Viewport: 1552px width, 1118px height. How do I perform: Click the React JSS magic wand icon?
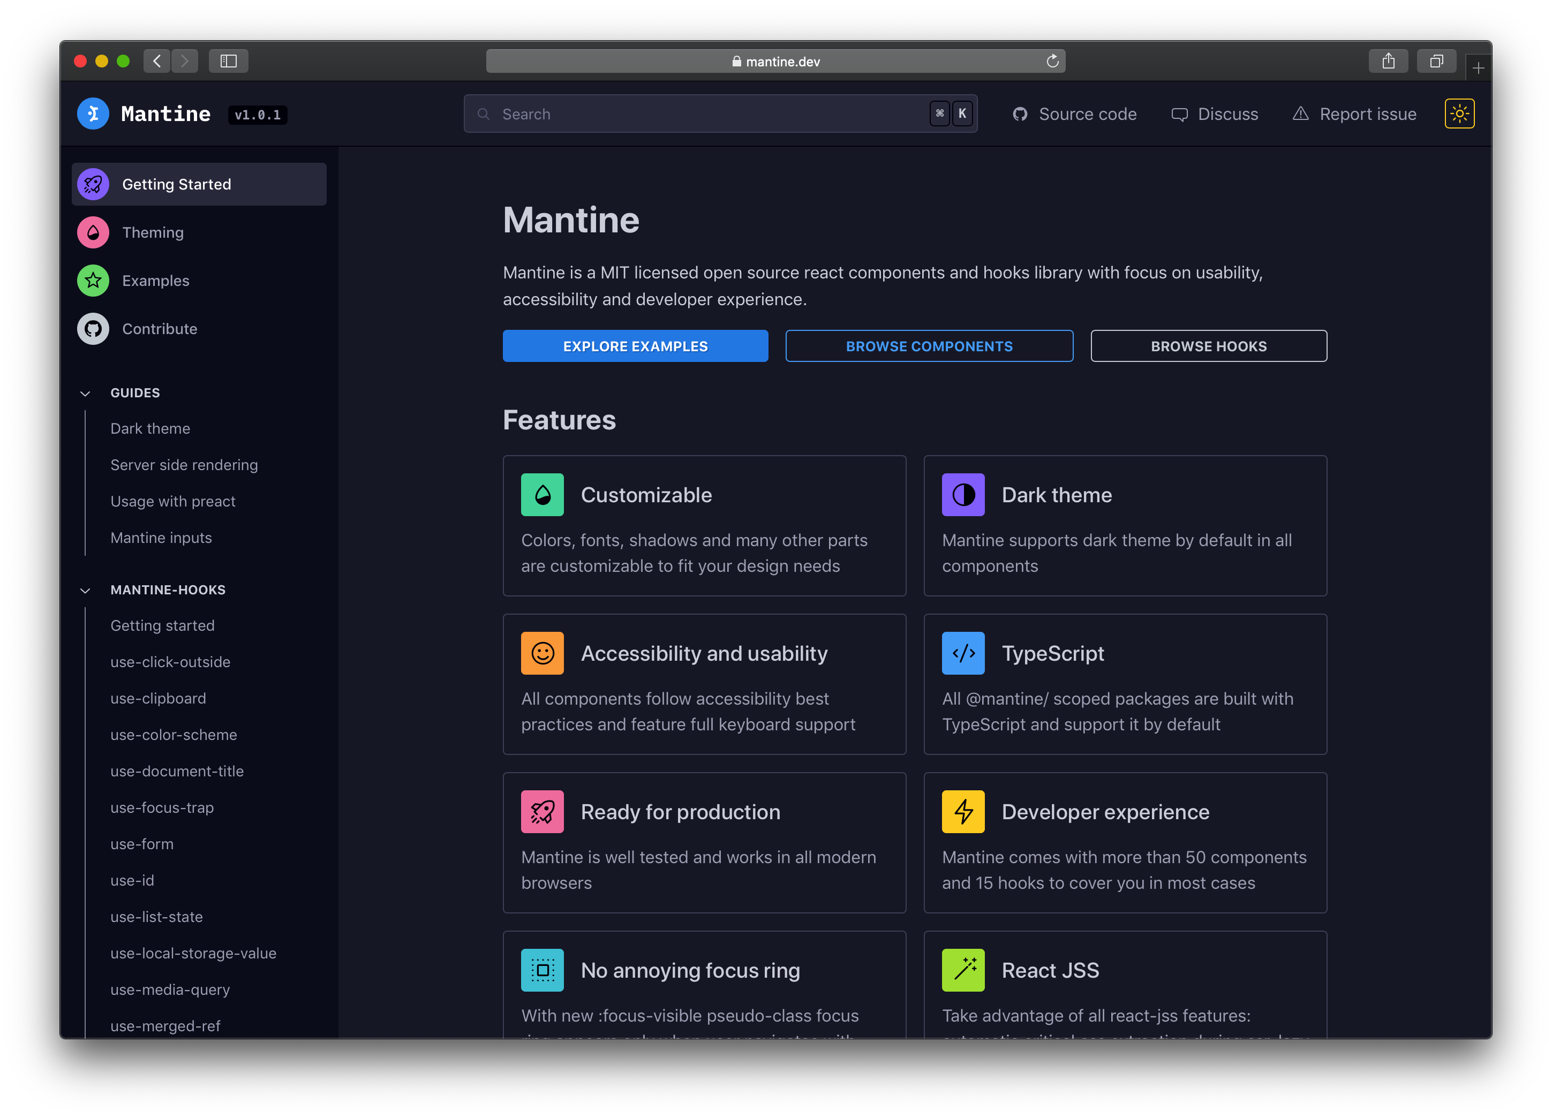pyautogui.click(x=963, y=970)
